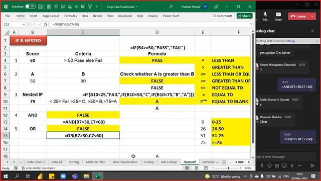Open the Data ribbon tab
The height and width of the screenshot is (181, 321).
(85, 16)
